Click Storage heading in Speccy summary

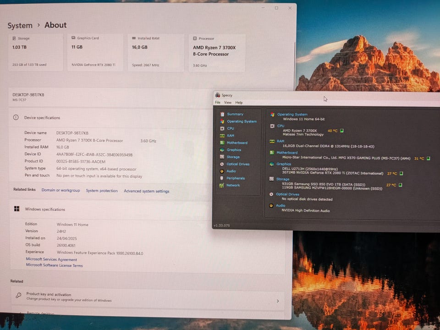pyautogui.click(x=283, y=179)
